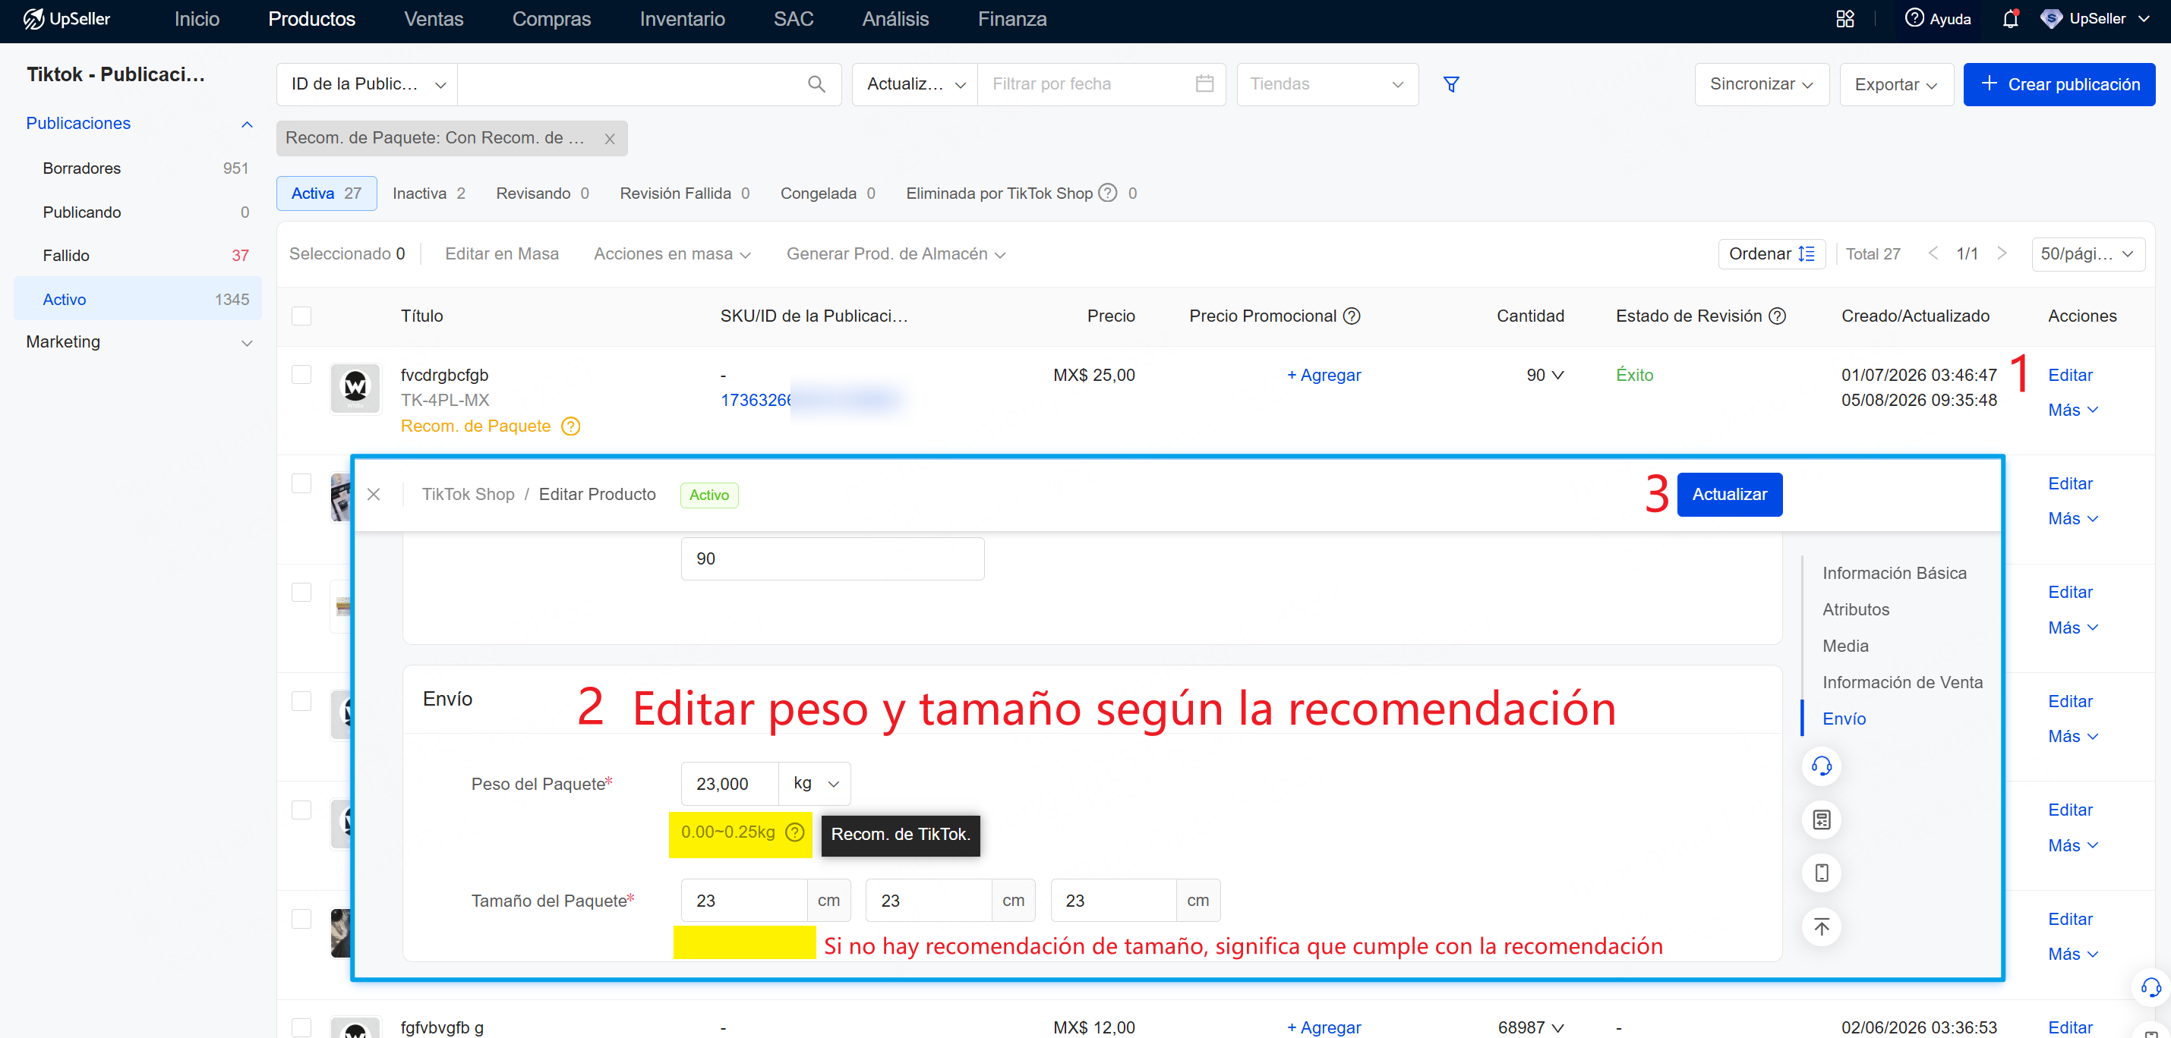Viewport: 2171px width, 1038px height.
Task: Open the Acciones en masa dropdown
Action: click(x=672, y=254)
